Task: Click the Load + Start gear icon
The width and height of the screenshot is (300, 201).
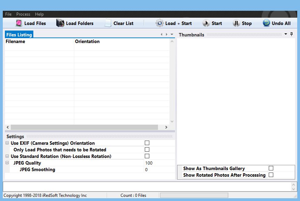Action: click(x=159, y=23)
